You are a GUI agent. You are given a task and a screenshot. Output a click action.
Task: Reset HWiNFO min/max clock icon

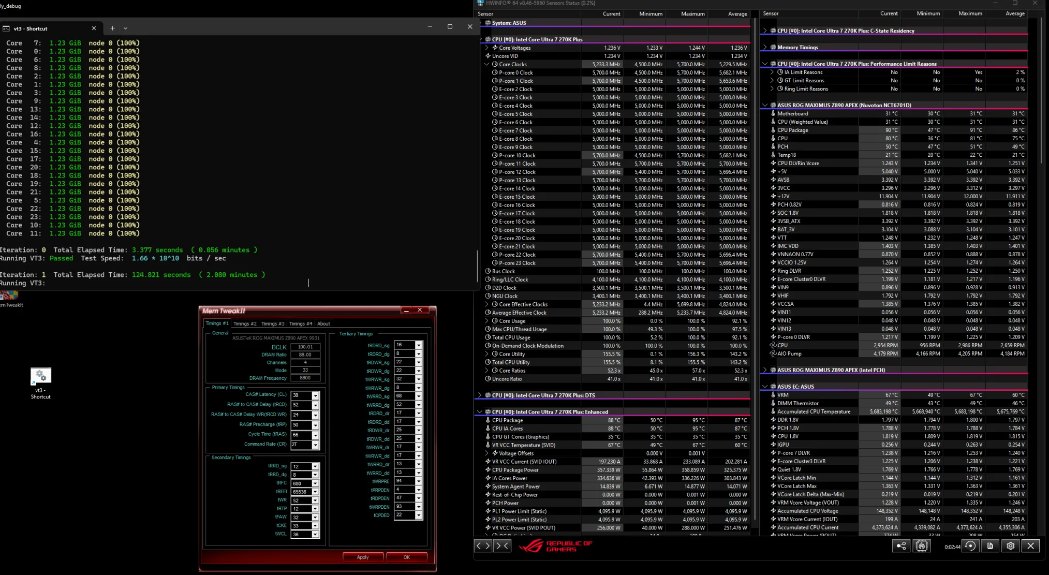click(970, 546)
